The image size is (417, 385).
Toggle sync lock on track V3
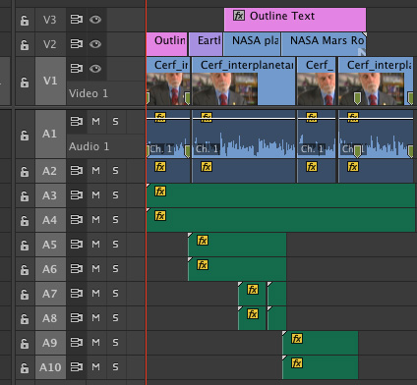[77, 20]
